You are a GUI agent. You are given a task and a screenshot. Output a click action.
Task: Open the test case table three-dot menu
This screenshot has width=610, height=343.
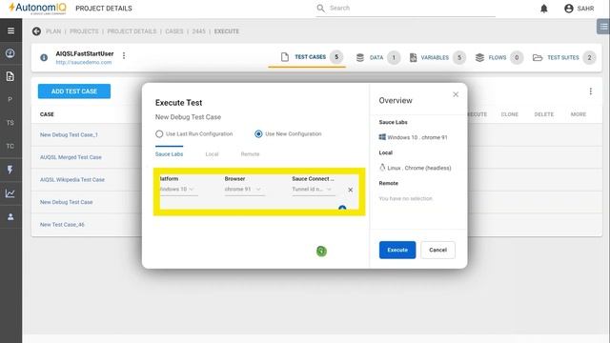click(x=591, y=91)
